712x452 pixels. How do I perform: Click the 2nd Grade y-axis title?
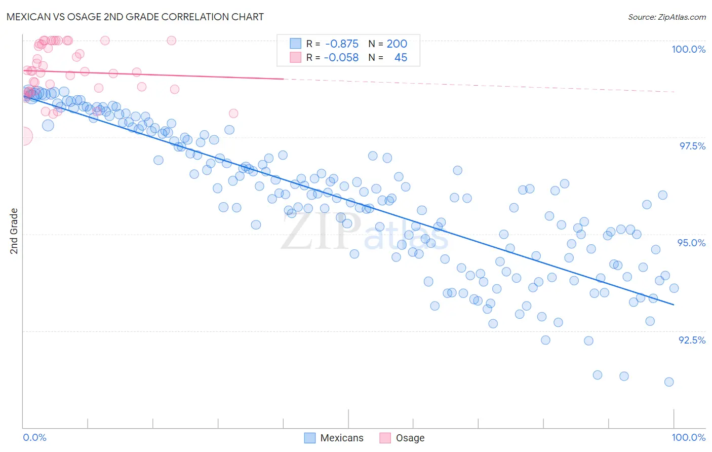pyautogui.click(x=14, y=231)
